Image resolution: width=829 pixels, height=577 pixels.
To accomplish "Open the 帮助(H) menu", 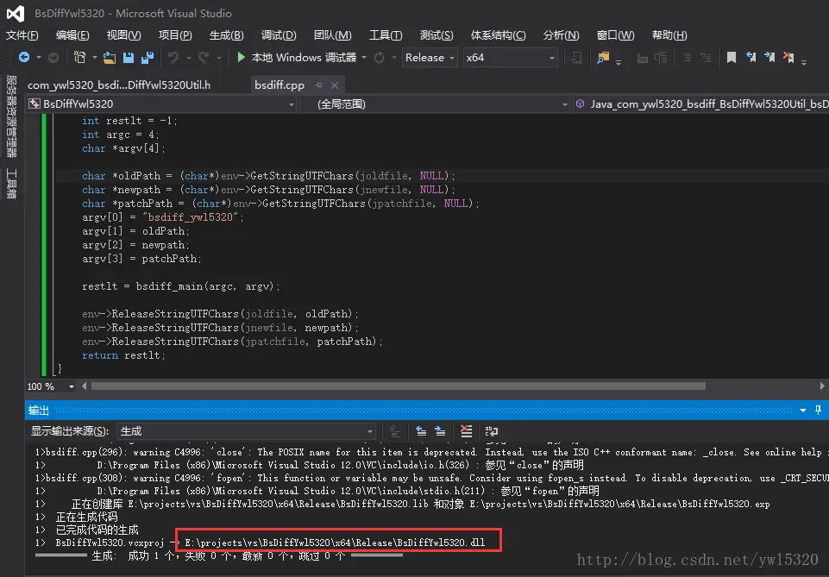I will point(669,35).
